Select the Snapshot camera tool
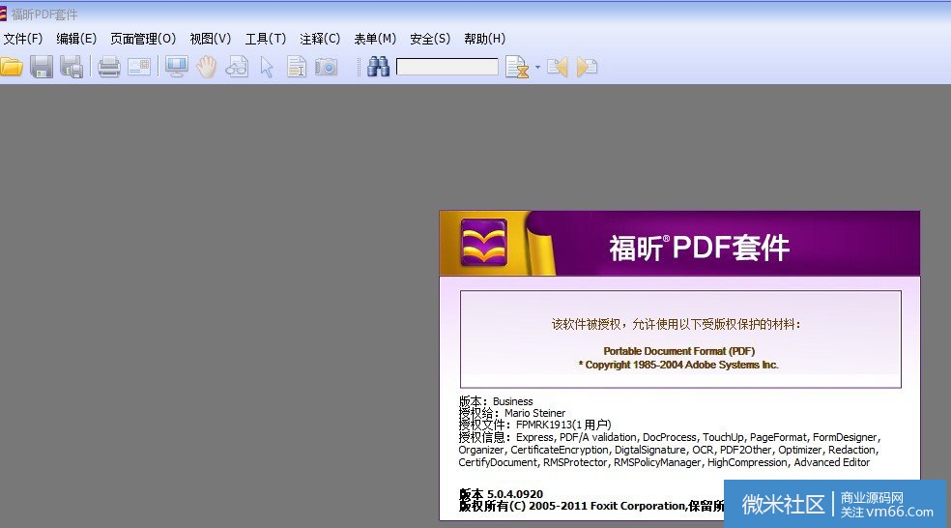951x528 pixels. tap(327, 67)
